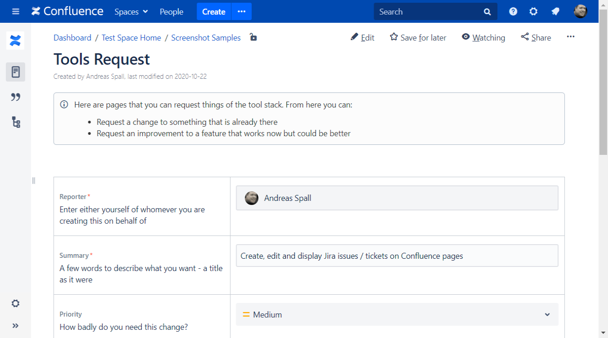Toggle Watching for this page
Viewport: 608px width, 338px height.
pyautogui.click(x=483, y=38)
